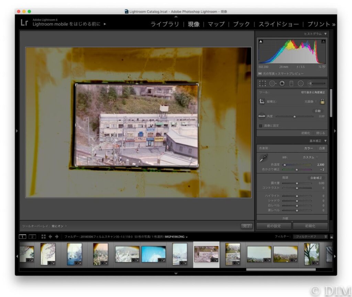Collapse the ヒストグラム panel
Screen dimensions: 352x297
(325, 34)
